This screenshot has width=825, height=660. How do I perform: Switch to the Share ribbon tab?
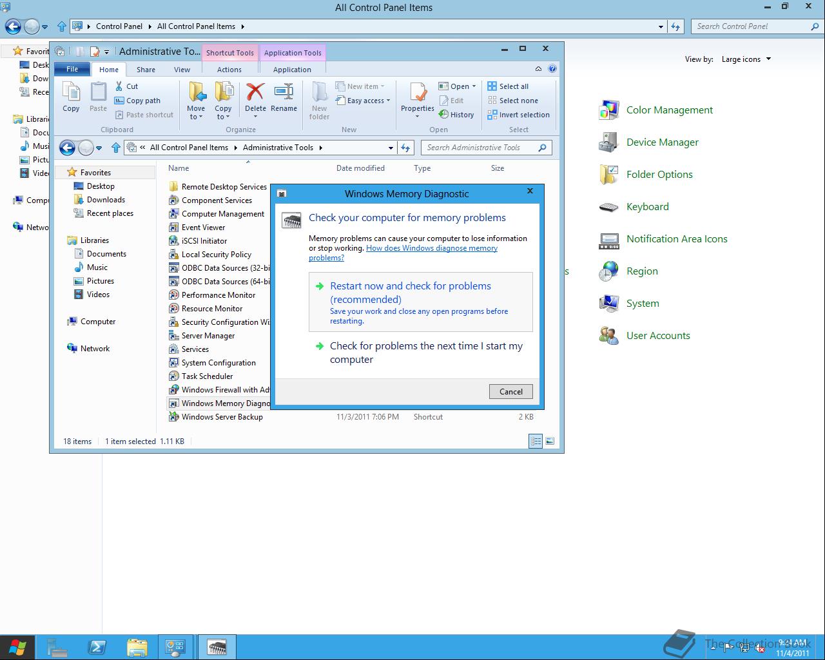(x=146, y=70)
